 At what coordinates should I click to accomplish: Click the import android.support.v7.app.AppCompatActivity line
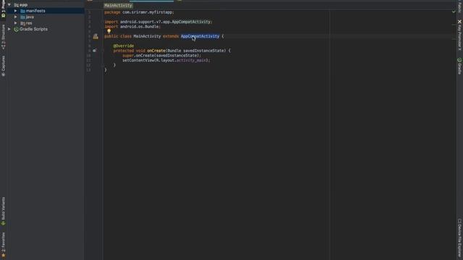[x=158, y=22]
